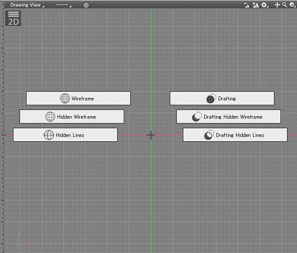The image size is (297, 253).
Task: Select the magnifier zoom tool
Action: tap(284, 5)
